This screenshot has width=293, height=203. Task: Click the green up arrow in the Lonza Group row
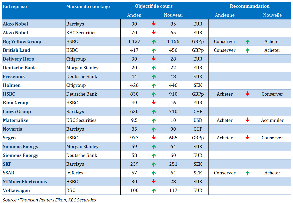pyautogui.click(x=154, y=112)
